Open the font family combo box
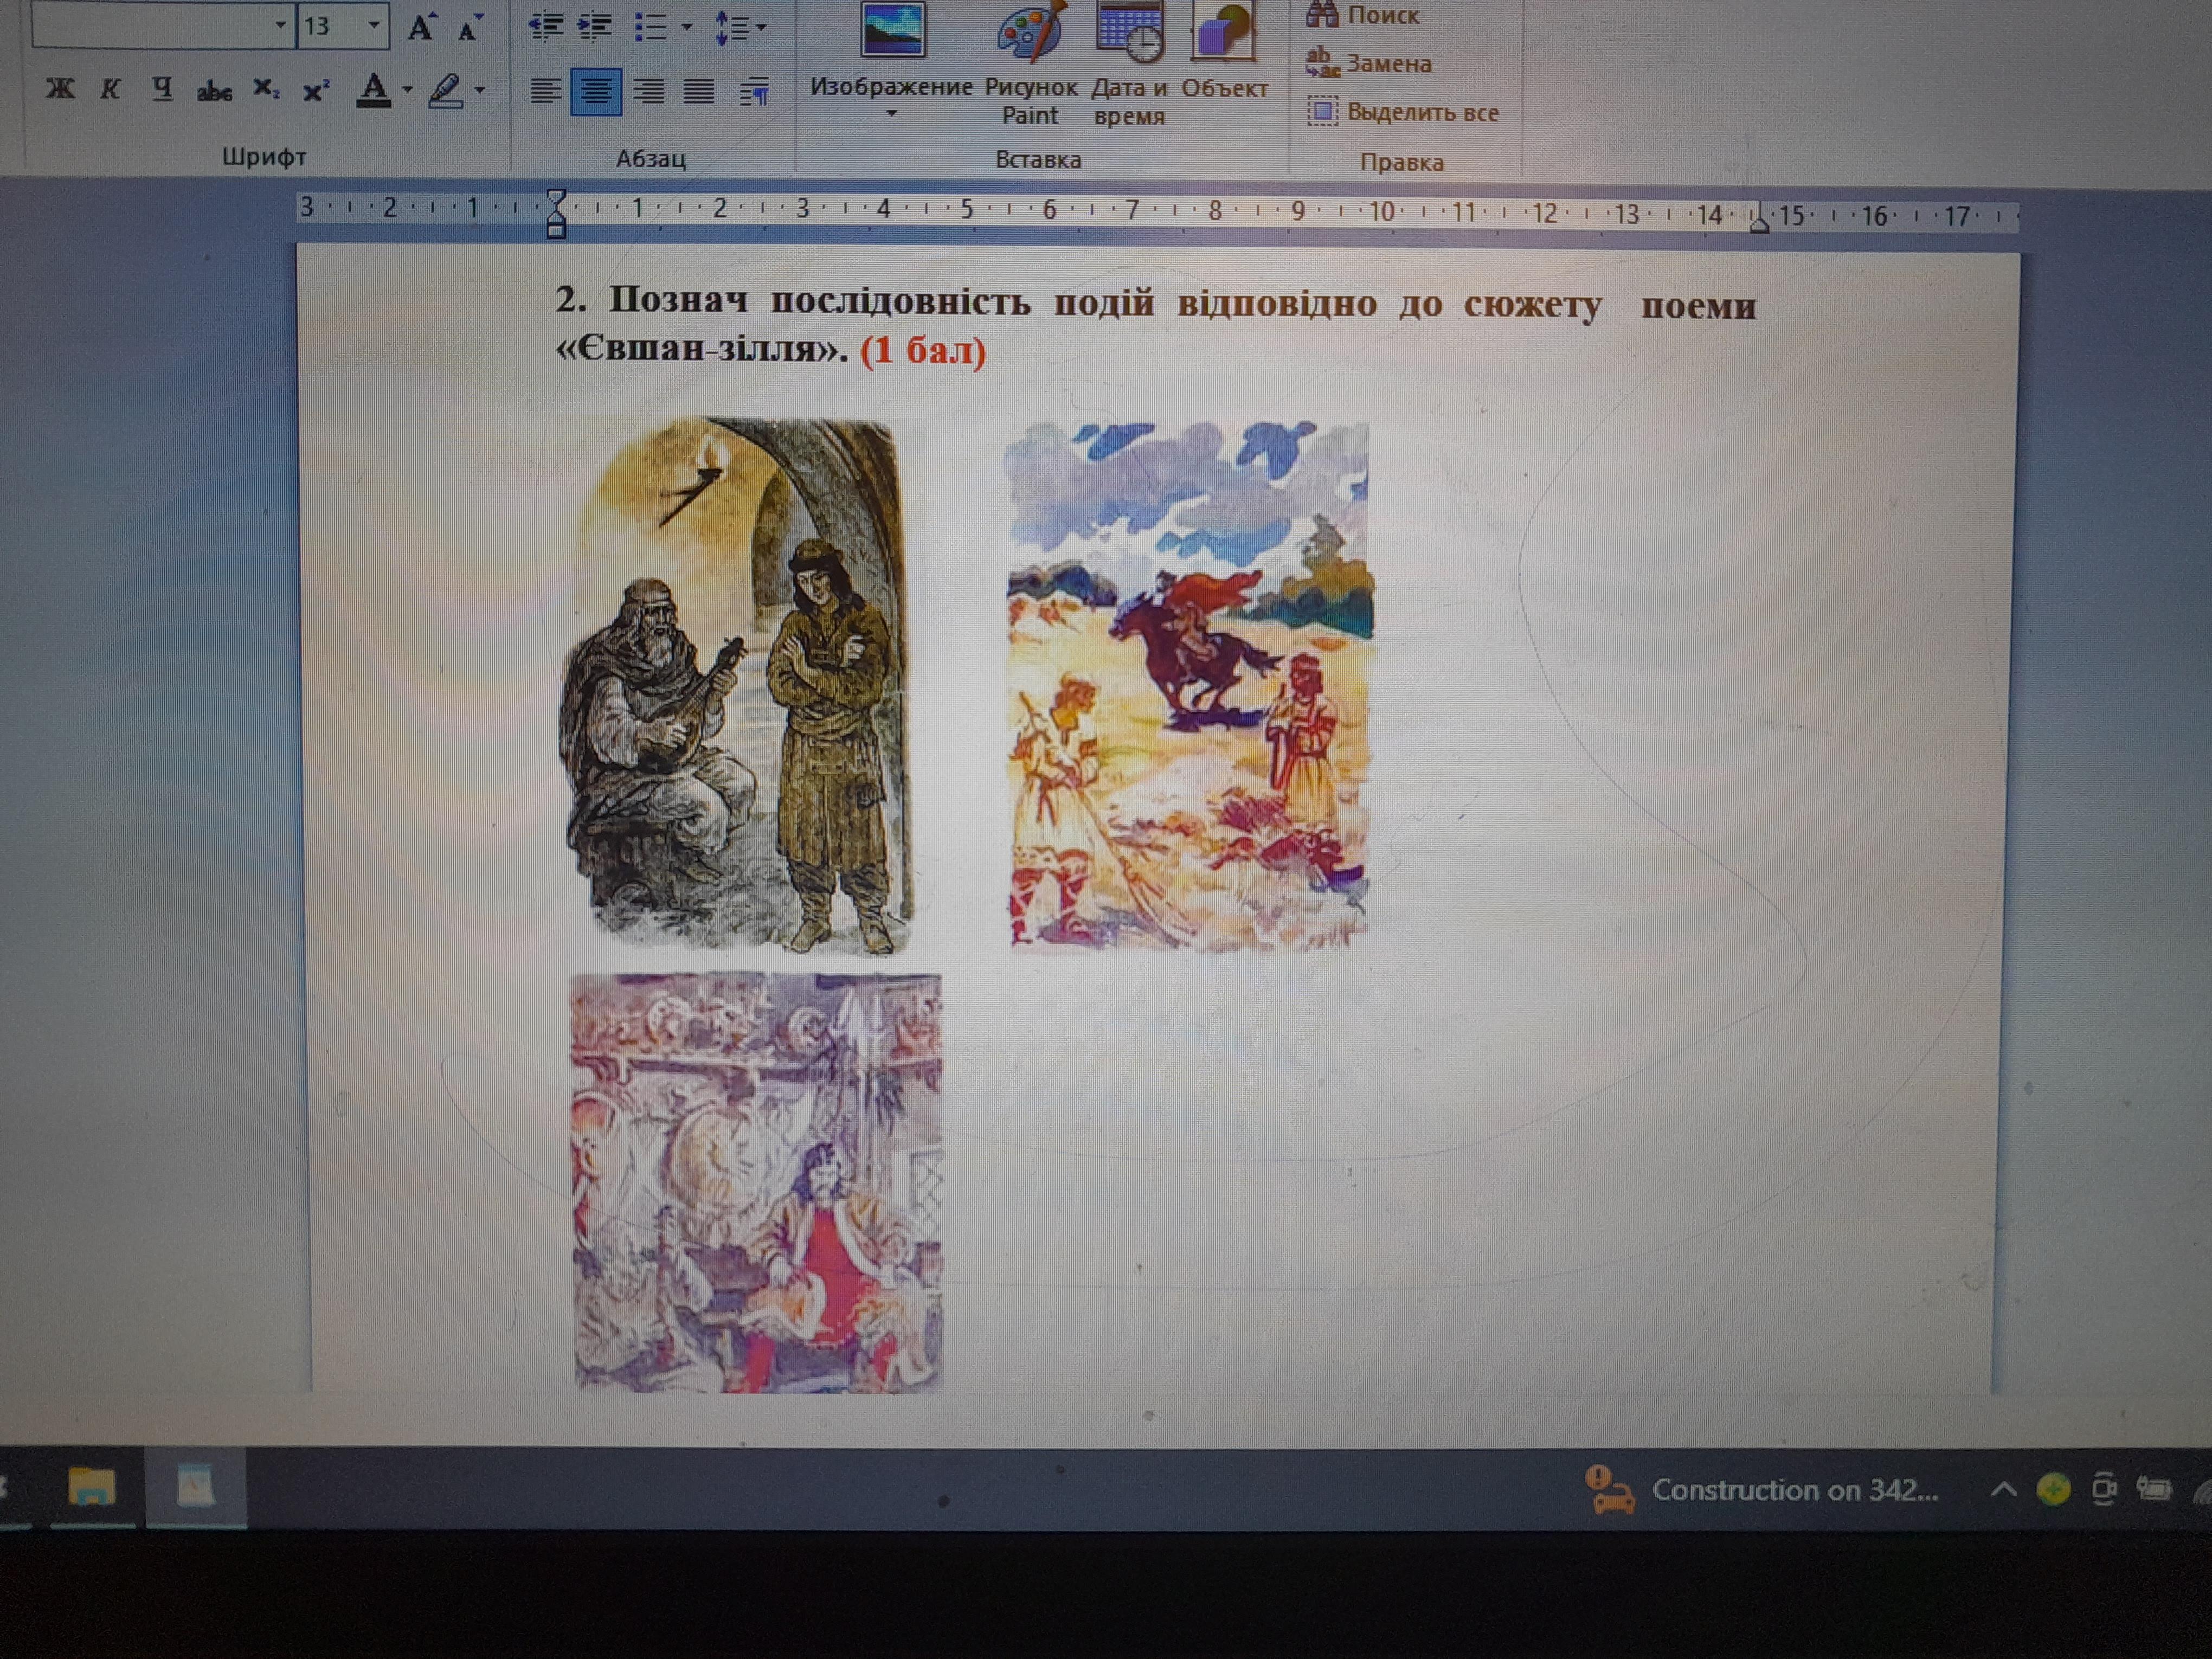 pyautogui.click(x=163, y=25)
